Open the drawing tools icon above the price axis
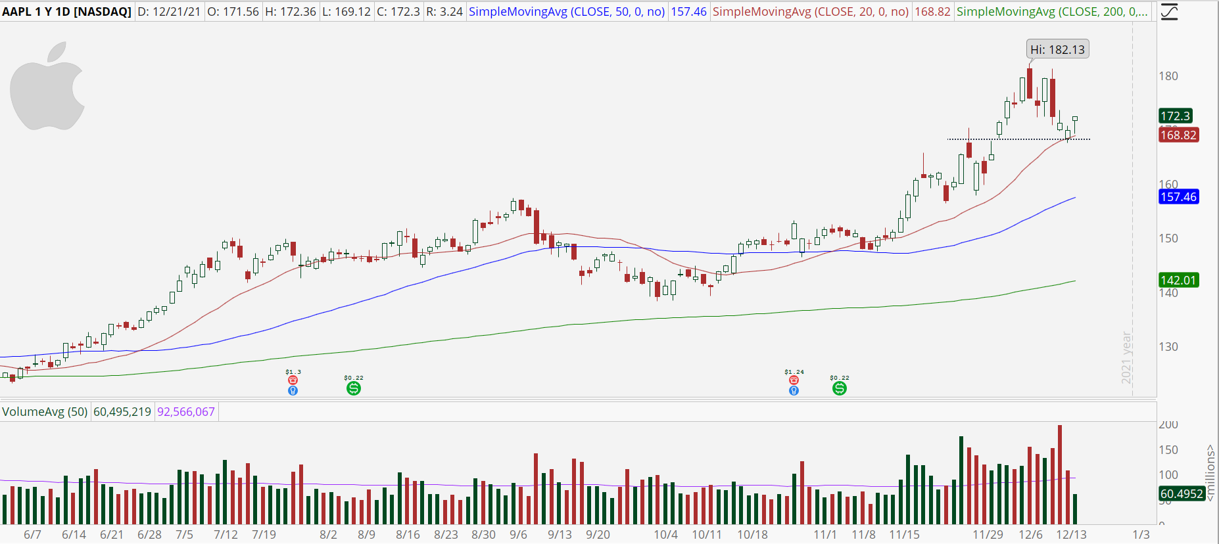 (x=1169, y=12)
